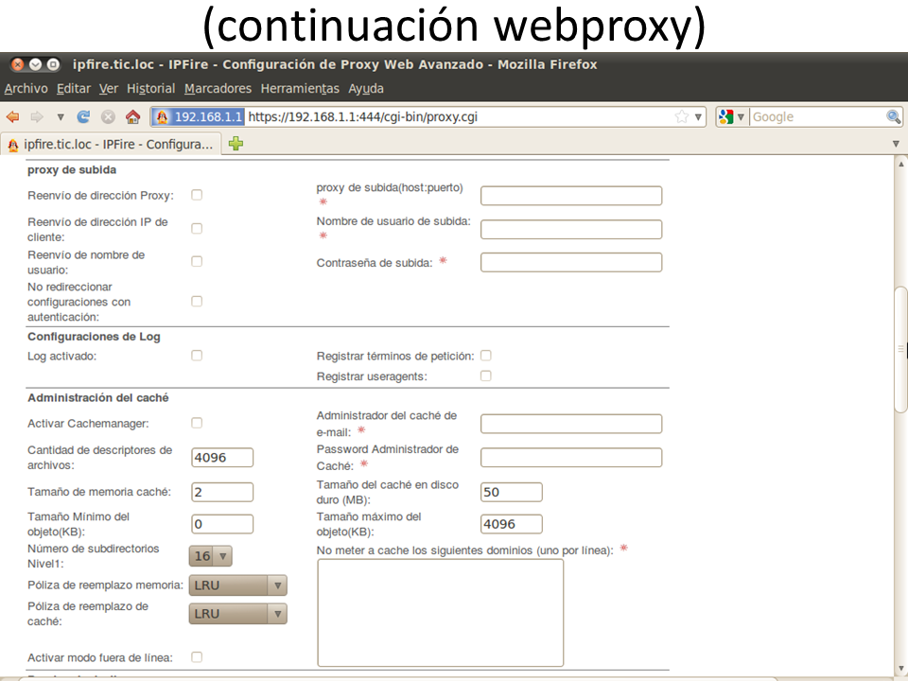Open Póliza de reemplazo de caché dropdown
Viewport: 908px width, 681px height.
click(238, 614)
